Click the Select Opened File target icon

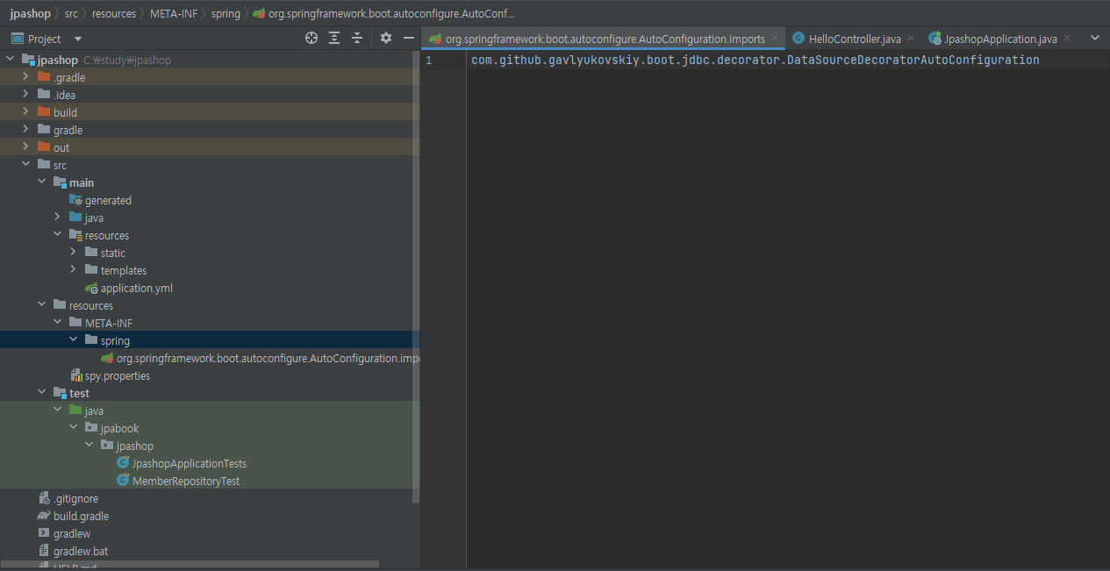[311, 38]
